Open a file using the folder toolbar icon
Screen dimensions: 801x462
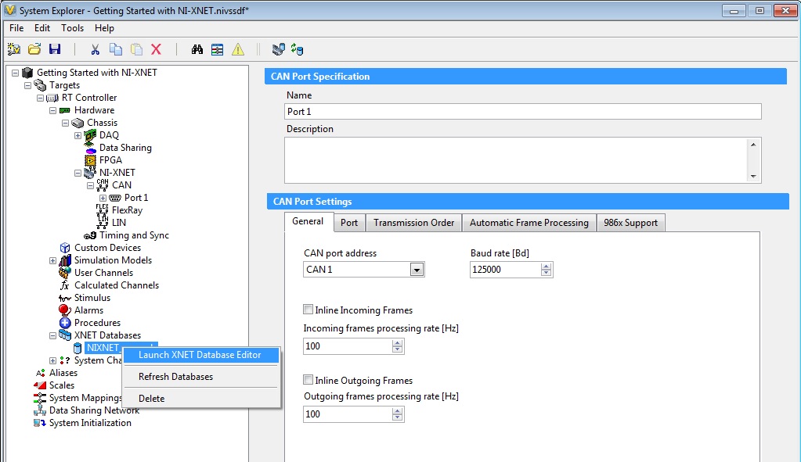coord(34,49)
